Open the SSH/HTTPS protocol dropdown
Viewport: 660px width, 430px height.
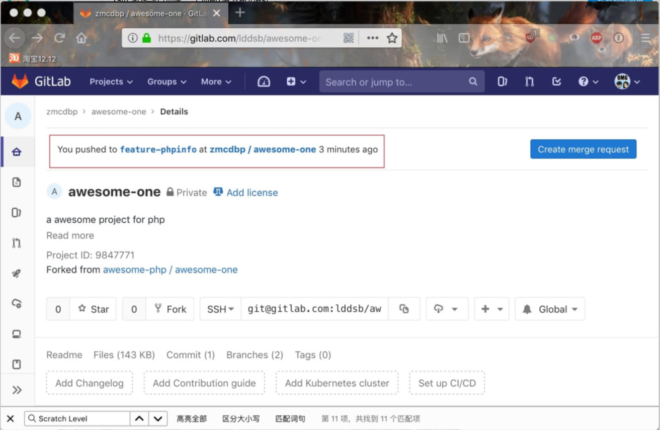(x=220, y=309)
